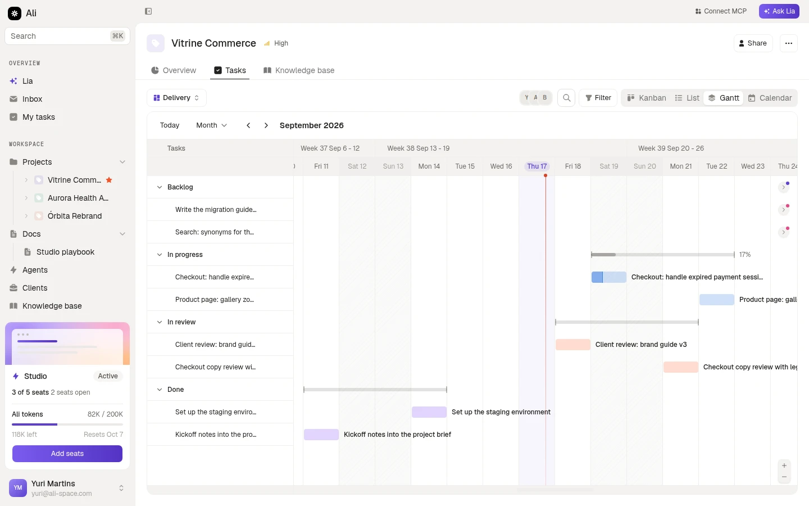Collapse the sidebar with the panel icon
This screenshot has width=809, height=506.
tap(148, 11)
